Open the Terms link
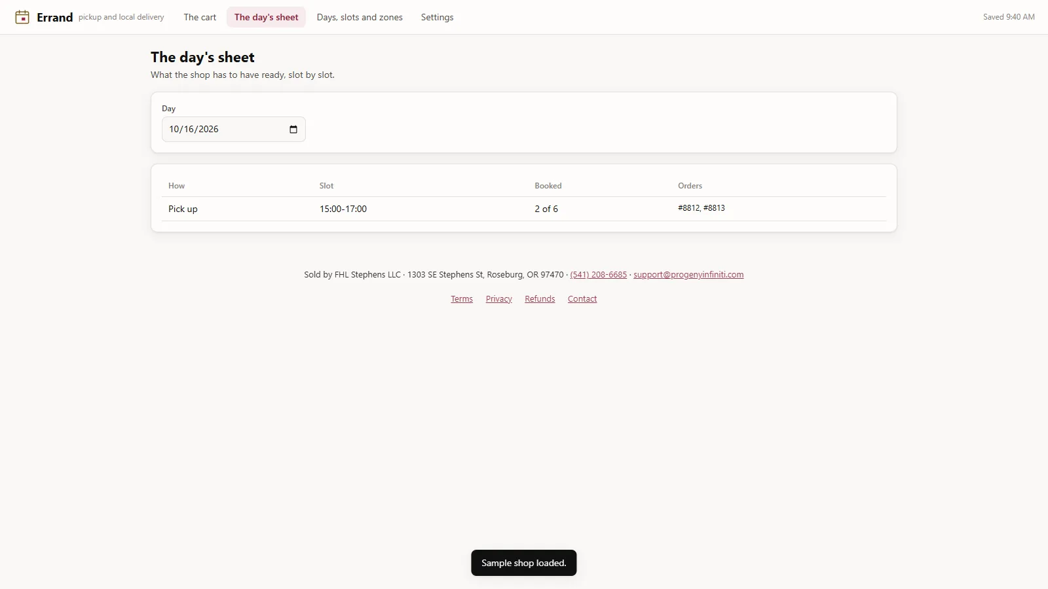 462,299
